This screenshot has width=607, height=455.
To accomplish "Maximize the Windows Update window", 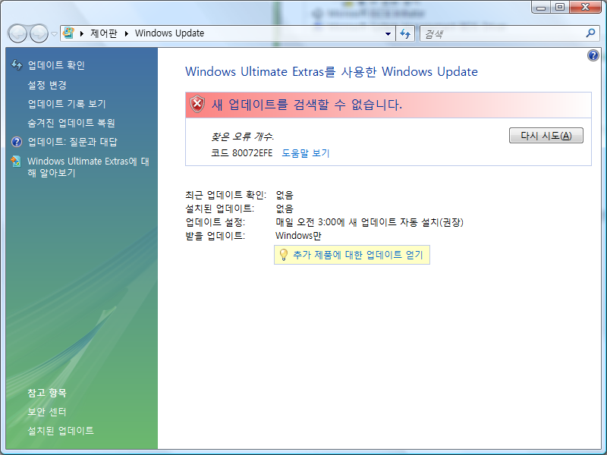I will click(x=560, y=7).
